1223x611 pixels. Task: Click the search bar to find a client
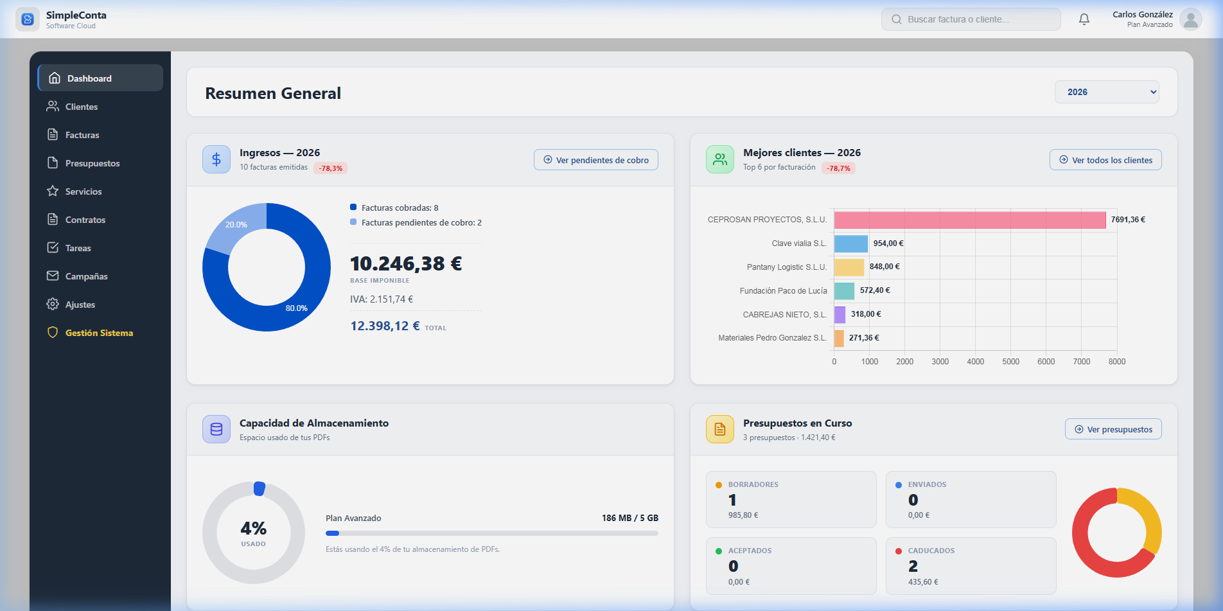point(970,19)
